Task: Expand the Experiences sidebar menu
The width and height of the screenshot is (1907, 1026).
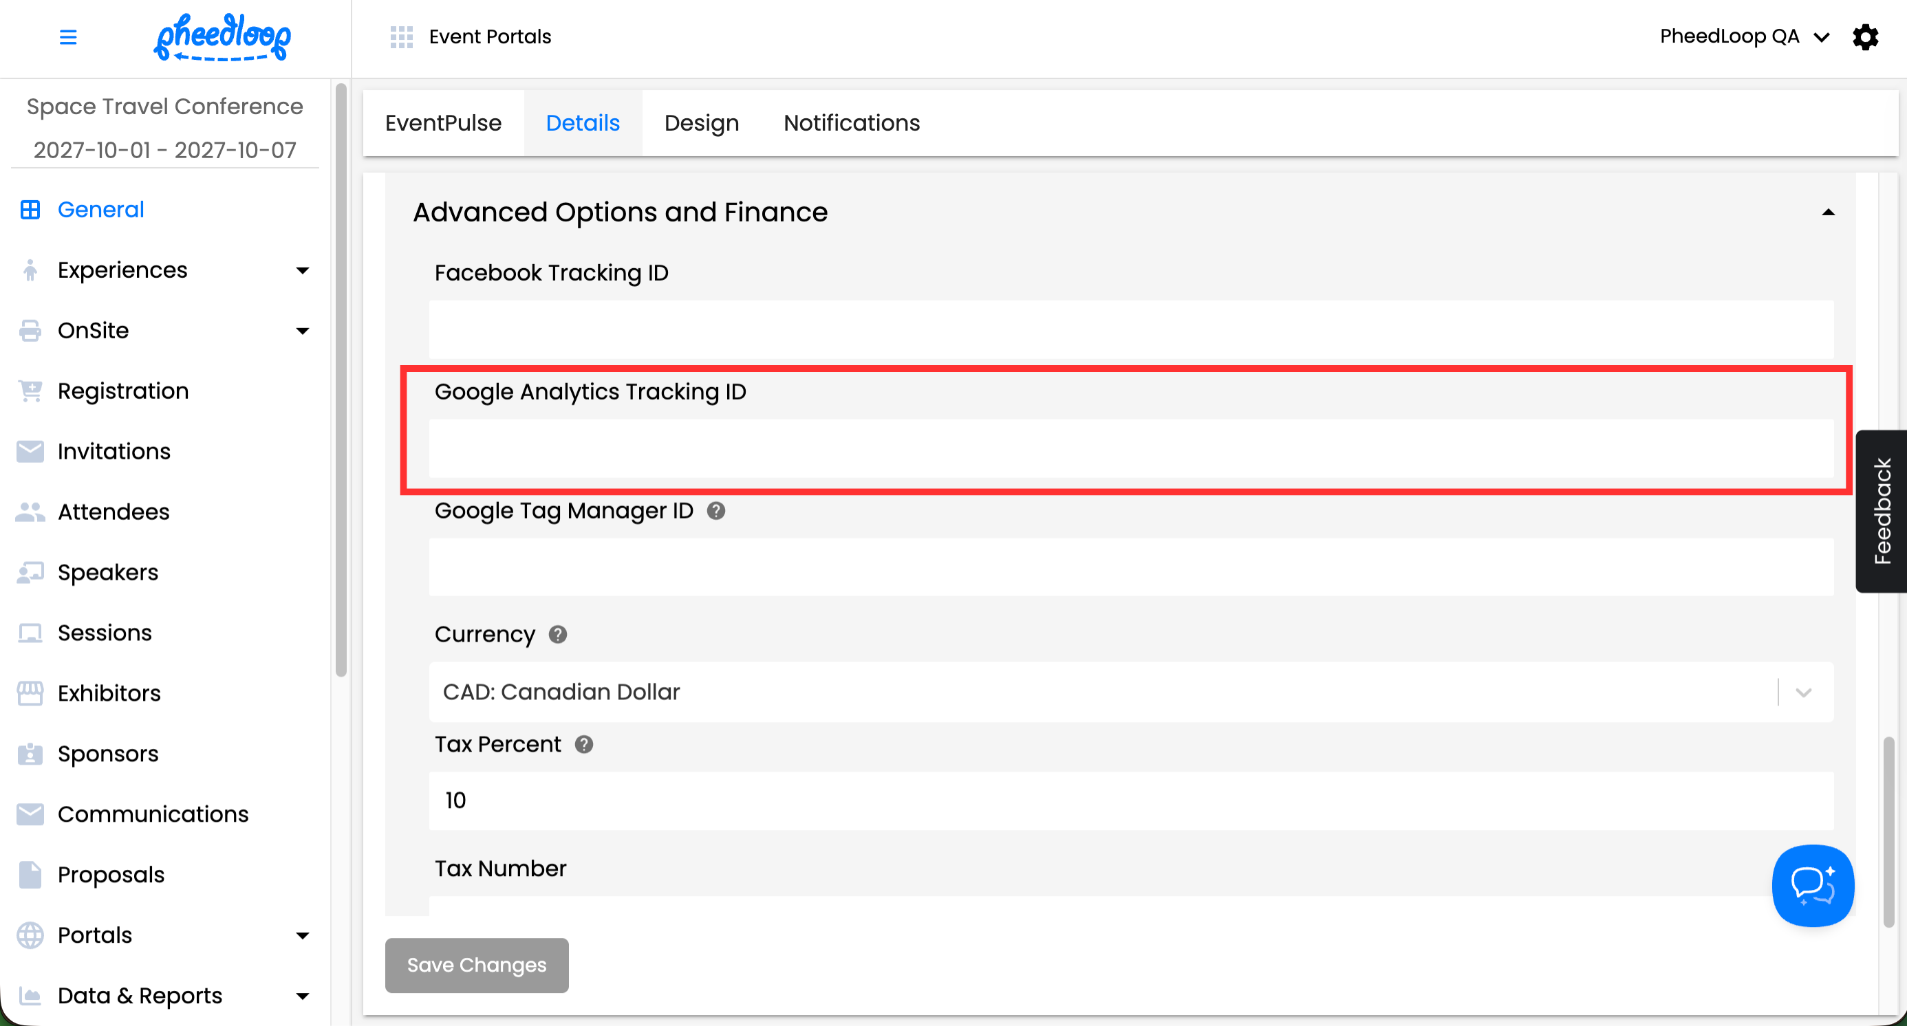Action: click(x=302, y=270)
